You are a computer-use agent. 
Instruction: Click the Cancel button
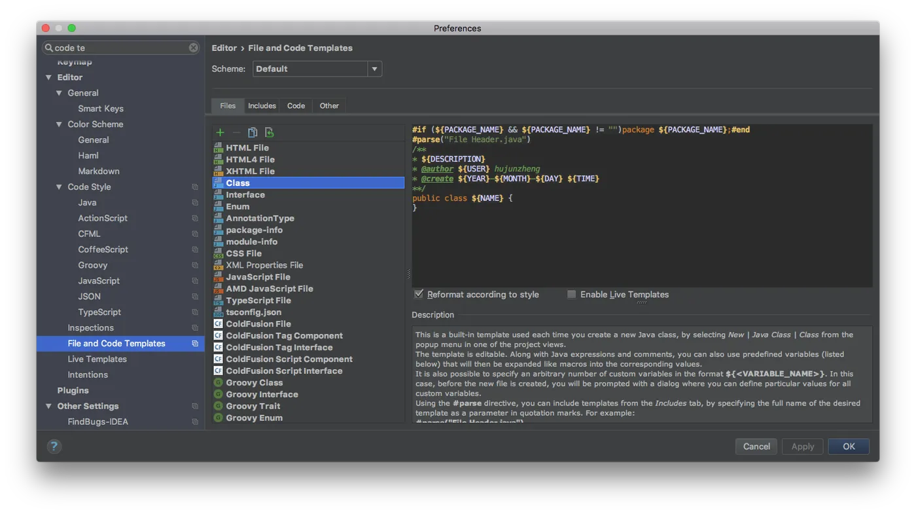756,447
